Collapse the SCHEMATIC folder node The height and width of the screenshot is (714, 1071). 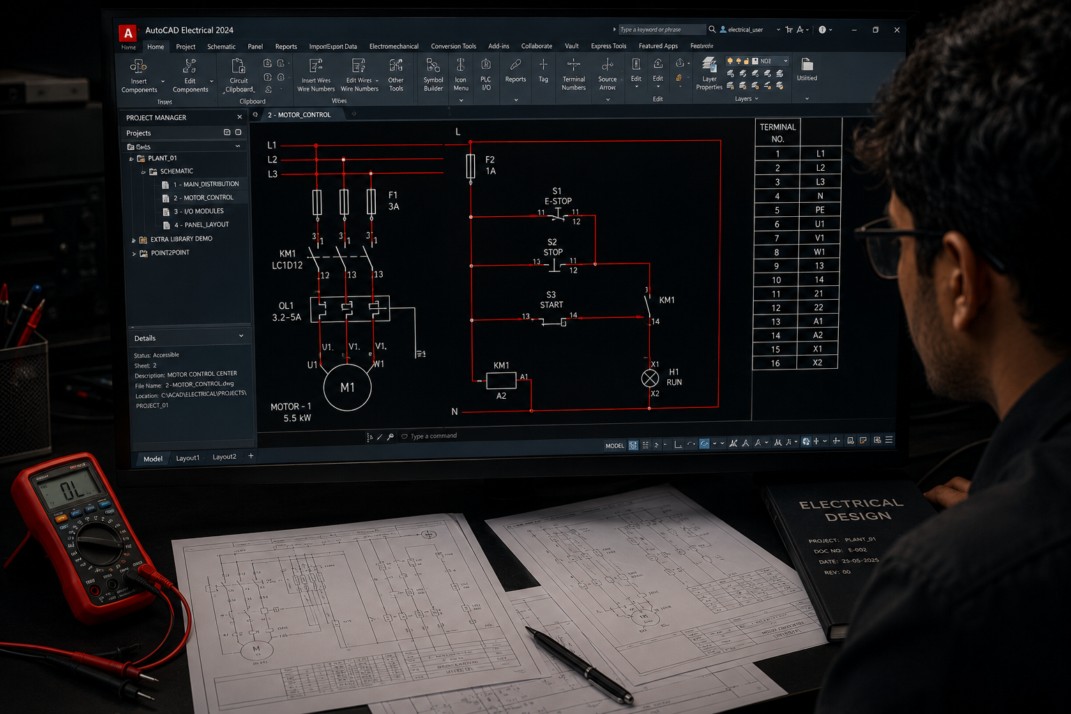(144, 172)
